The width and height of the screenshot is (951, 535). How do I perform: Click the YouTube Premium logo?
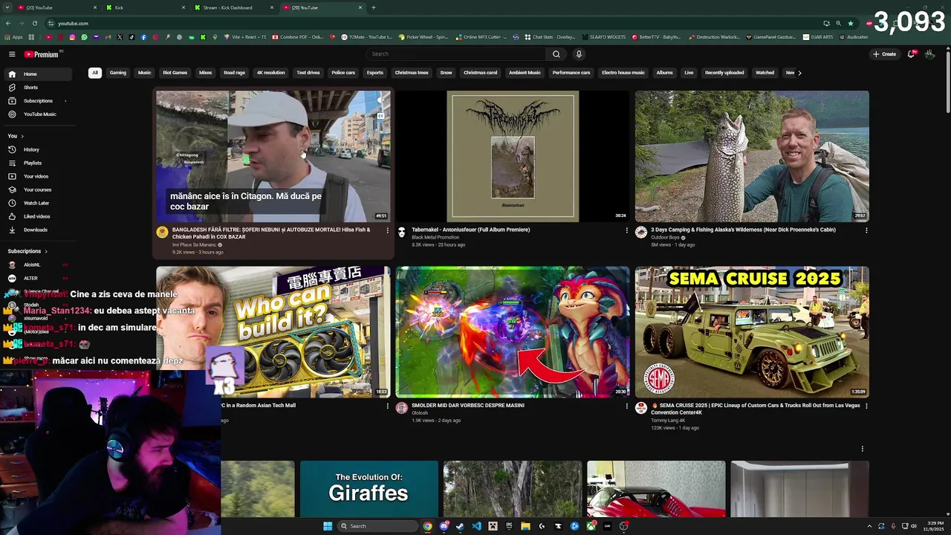pyautogui.click(x=42, y=54)
